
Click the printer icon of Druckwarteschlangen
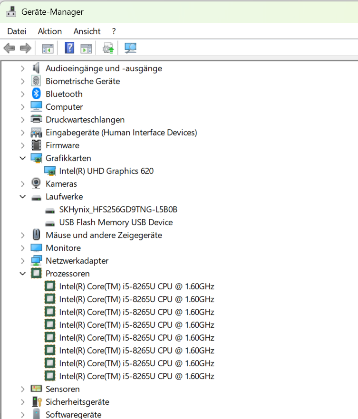click(x=36, y=119)
